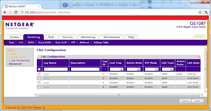Select the LAG submenu item
The height and width of the screenshot is (111, 211).
coord(21,43)
